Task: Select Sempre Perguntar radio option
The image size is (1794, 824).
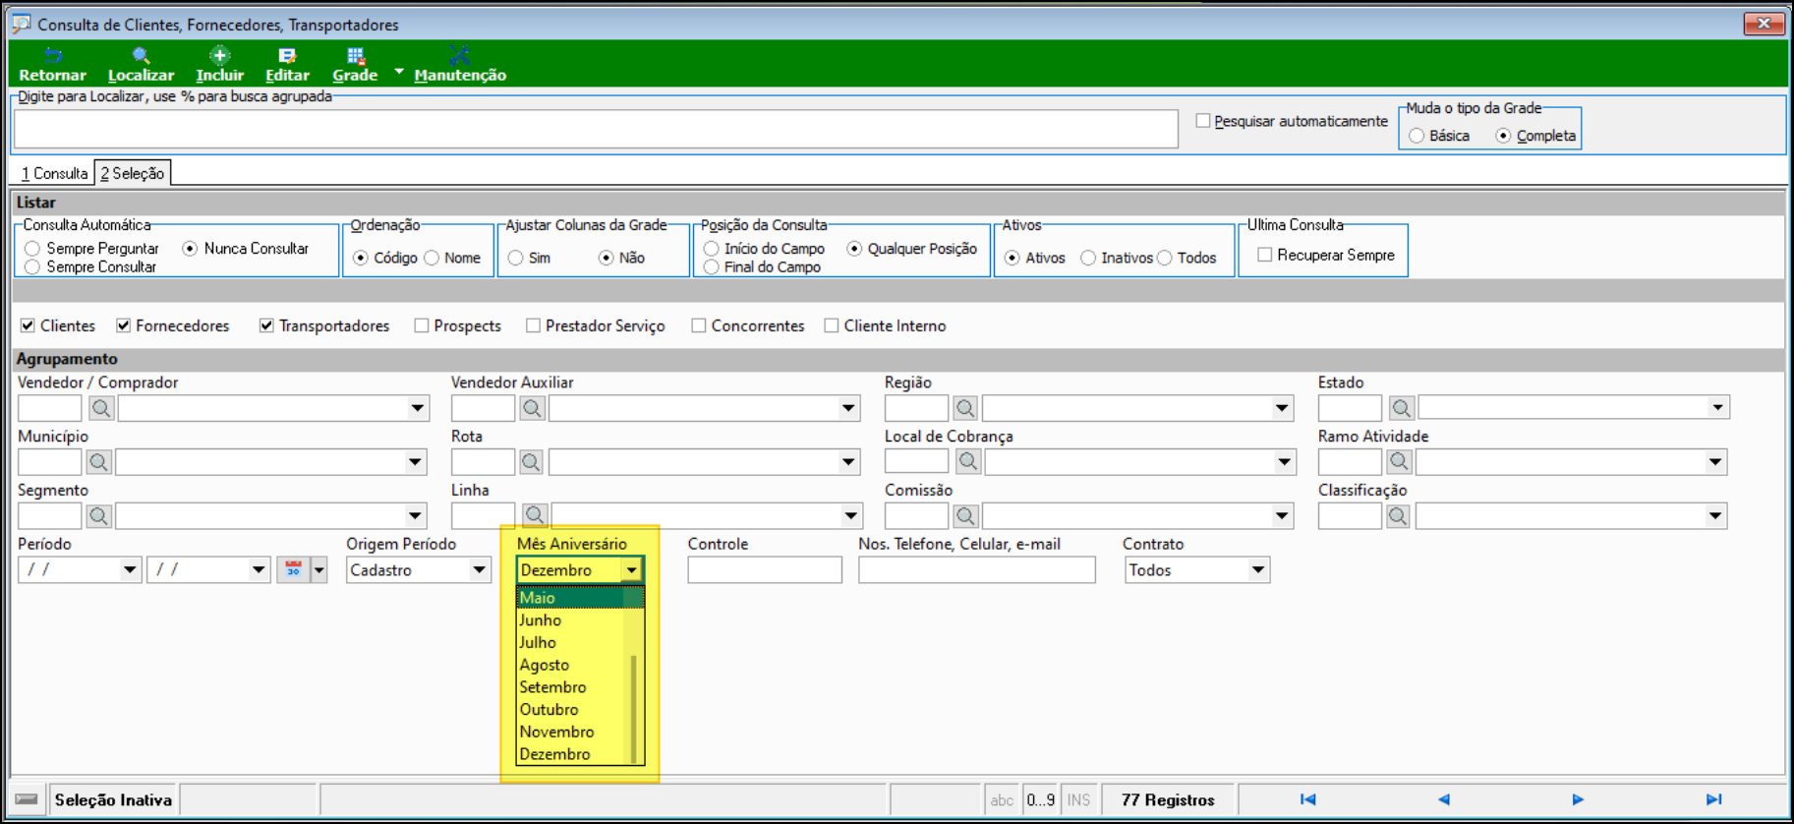Action: click(32, 249)
